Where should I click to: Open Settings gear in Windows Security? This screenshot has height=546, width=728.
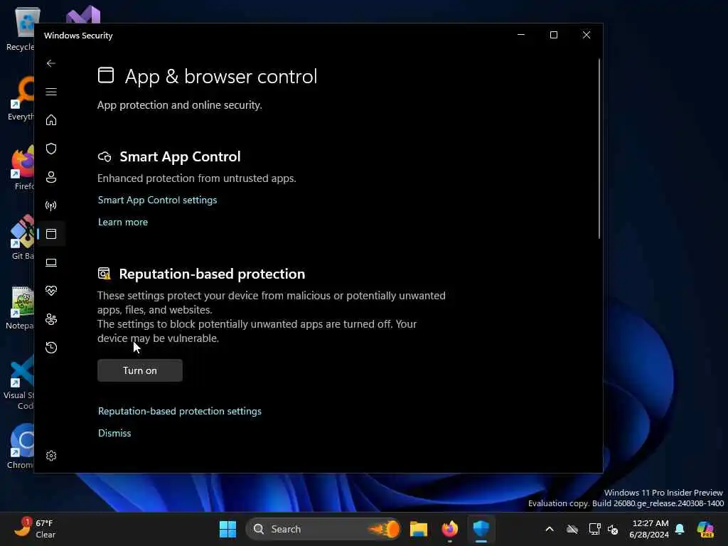(x=51, y=456)
